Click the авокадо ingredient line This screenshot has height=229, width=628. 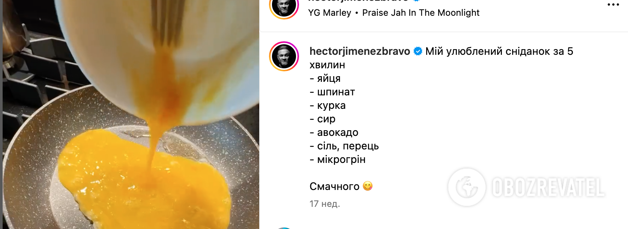click(x=334, y=133)
